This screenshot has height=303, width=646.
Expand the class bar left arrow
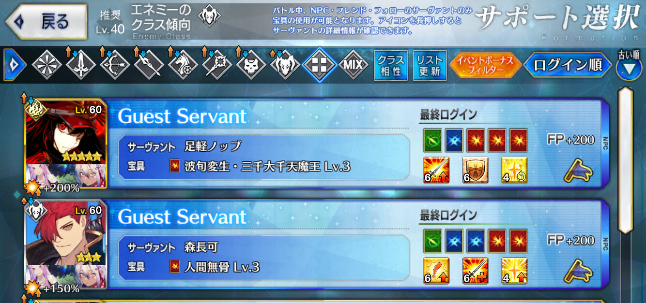[x=15, y=65]
